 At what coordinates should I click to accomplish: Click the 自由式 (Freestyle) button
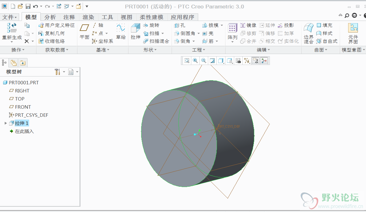click(x=327, y=41)
